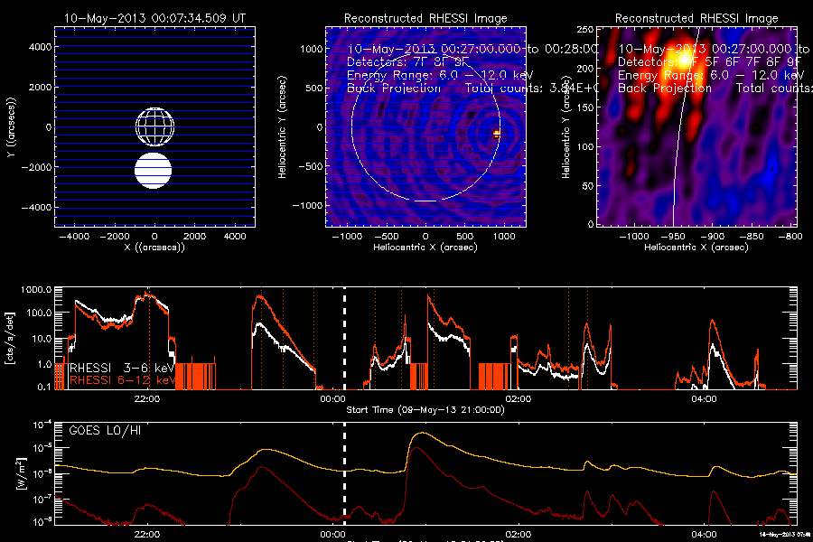The height and width of the screenshot is (542, 813).
Task: Select the 'RHESSI 6-12 keV' legend entry
Action: pyautogui.click(x=122, y=380)
